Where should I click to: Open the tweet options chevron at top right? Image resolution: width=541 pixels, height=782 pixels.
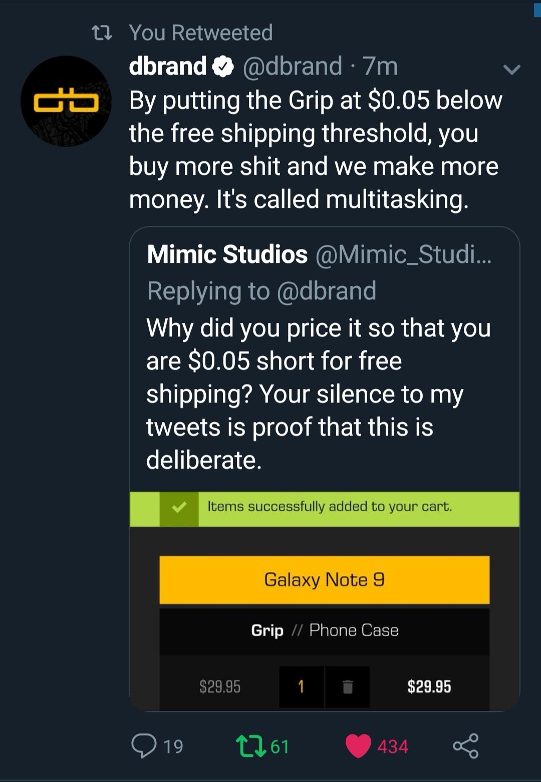(511, 70)
